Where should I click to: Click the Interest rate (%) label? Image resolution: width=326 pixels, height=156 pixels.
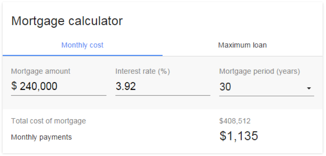pos(143,72)
